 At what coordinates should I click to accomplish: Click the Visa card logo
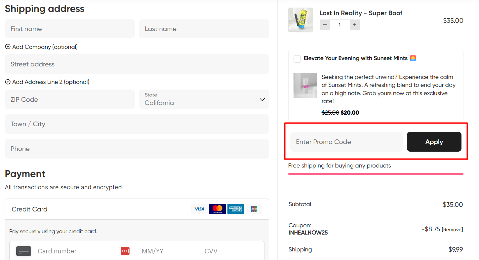coord(199,209)
